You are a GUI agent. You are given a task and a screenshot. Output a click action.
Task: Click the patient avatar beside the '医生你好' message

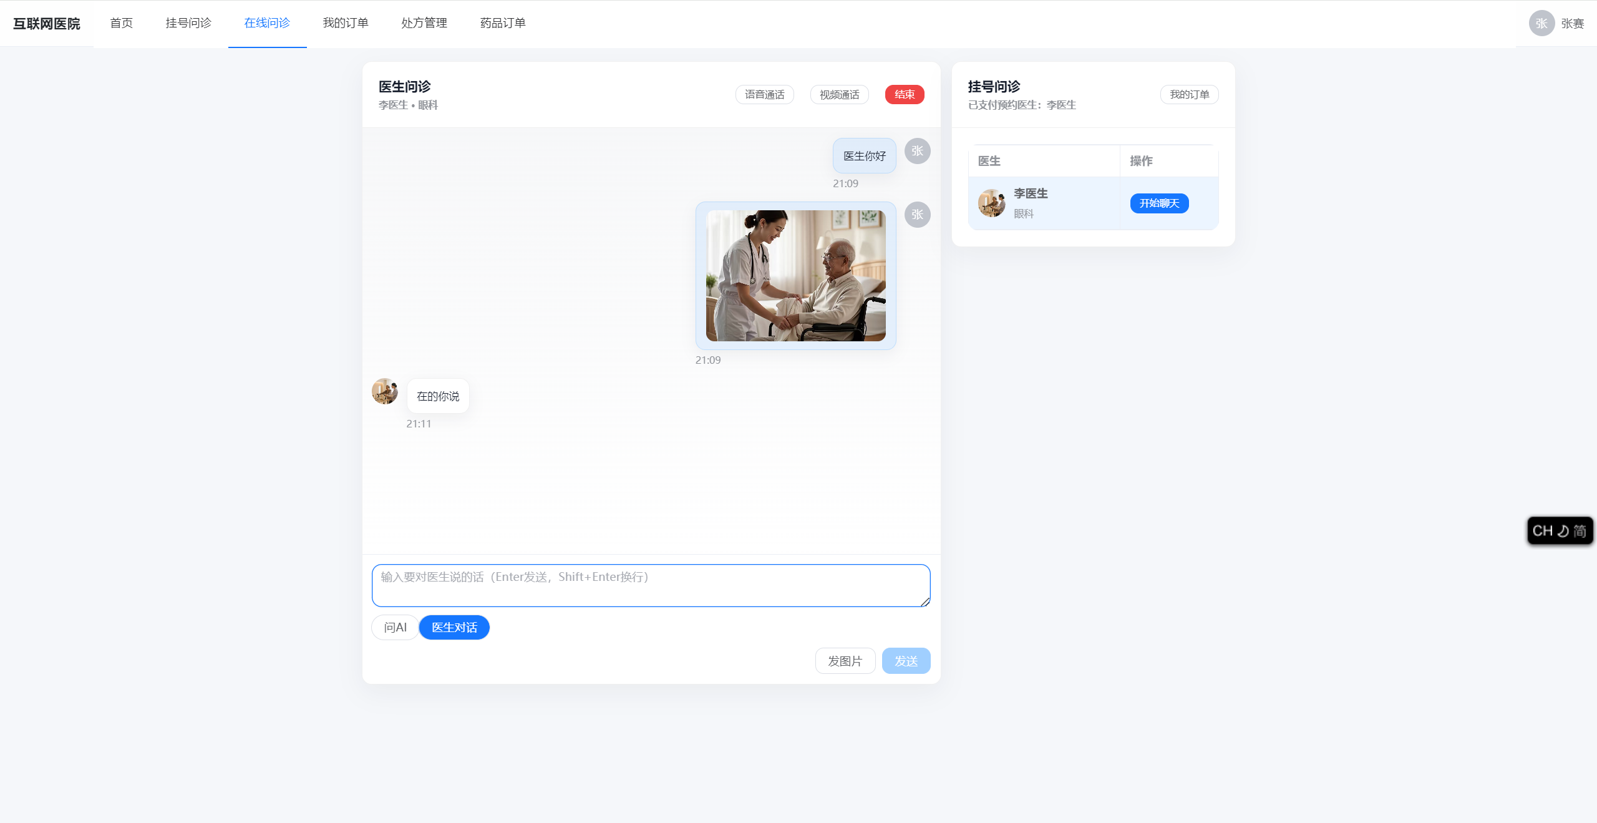coord(917,151)
